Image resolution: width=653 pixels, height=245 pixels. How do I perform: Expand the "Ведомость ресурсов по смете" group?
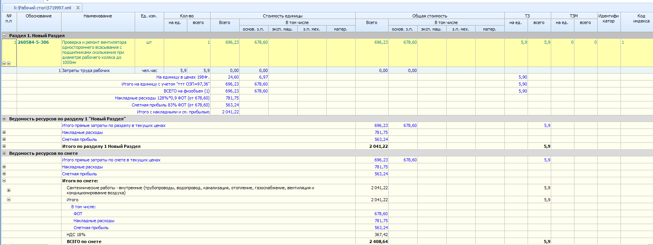point(4,153)
